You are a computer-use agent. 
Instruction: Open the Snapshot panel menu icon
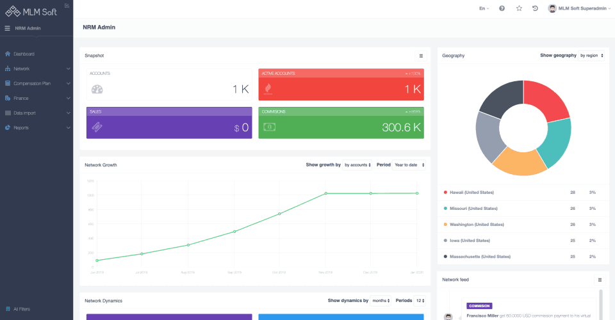(x=421, y=56)
